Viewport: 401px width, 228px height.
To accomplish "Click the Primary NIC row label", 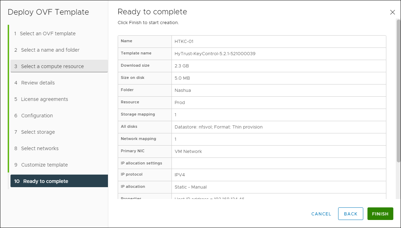I will click(132, 151).
